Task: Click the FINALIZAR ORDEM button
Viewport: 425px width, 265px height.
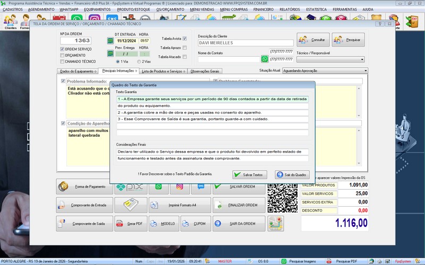Action: click(239, 205)
